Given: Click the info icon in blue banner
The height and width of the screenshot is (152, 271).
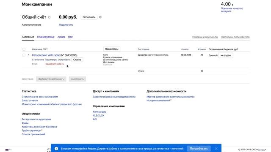Looking at the screenshot, I should point(56,148).
